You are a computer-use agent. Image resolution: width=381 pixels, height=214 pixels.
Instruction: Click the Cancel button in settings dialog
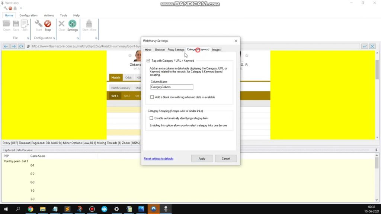pos(226,158)
